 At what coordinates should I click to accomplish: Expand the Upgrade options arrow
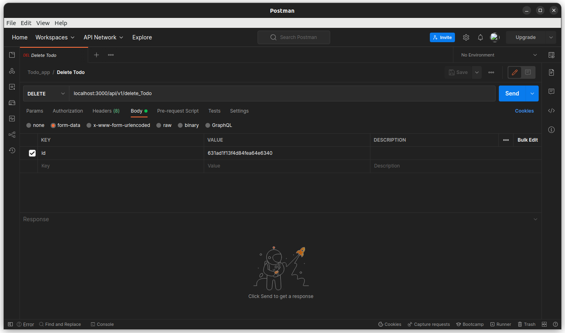point(551,37)
